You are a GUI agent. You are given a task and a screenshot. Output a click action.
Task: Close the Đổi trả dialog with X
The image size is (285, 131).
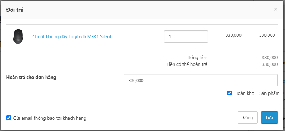(275, 9)
